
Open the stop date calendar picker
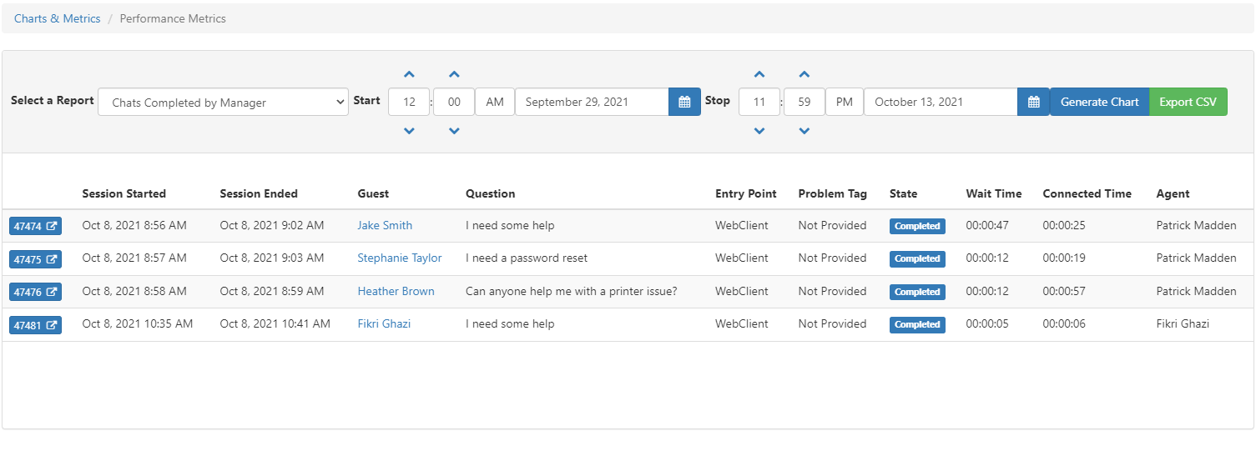tap(1033, 102)
